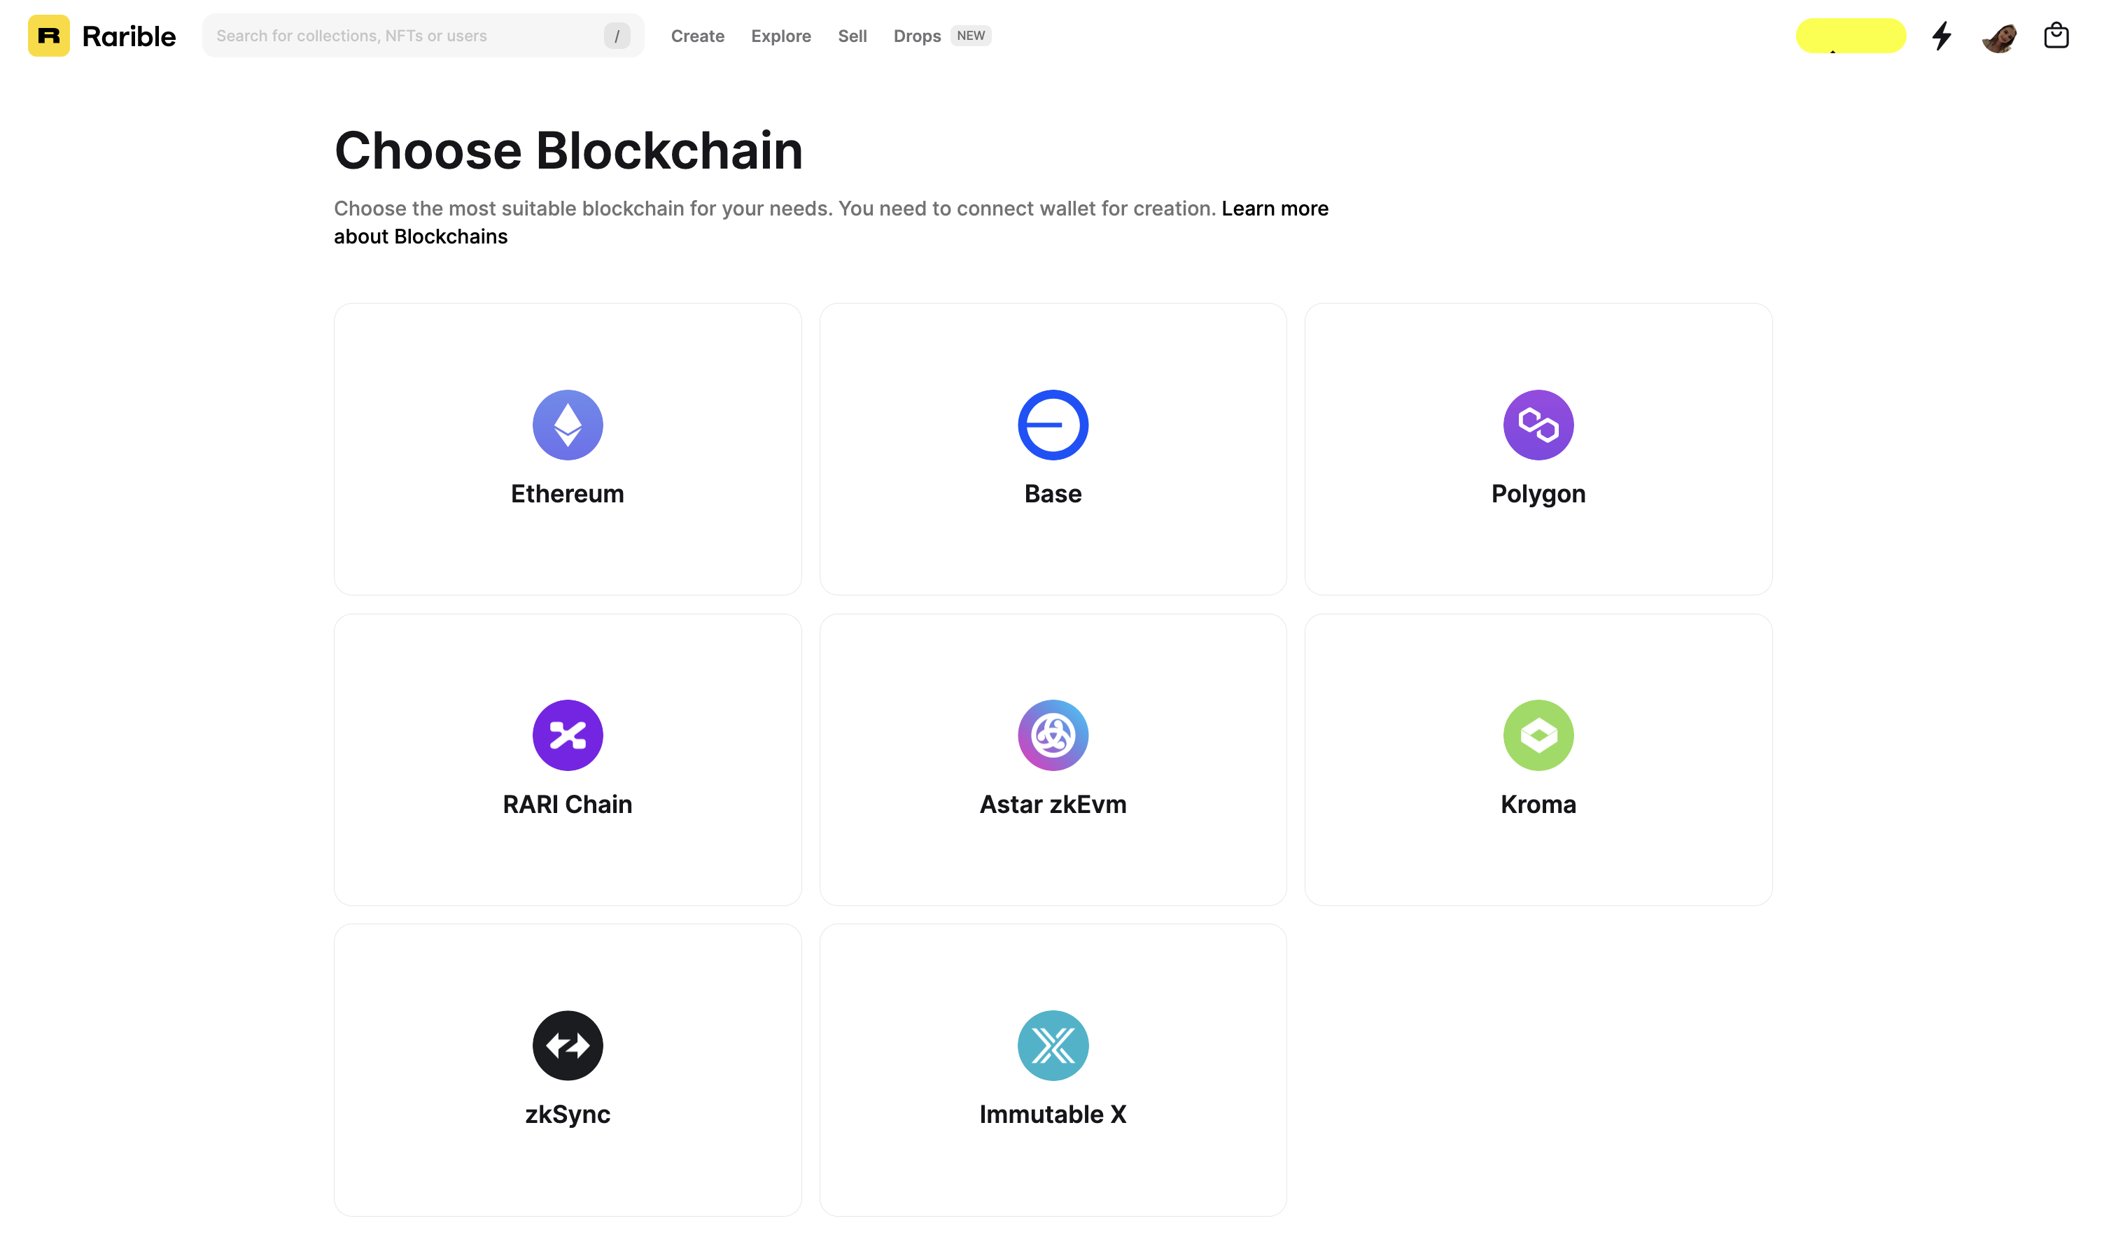Select the Kroma blockchain icon

coord(1538,735)
